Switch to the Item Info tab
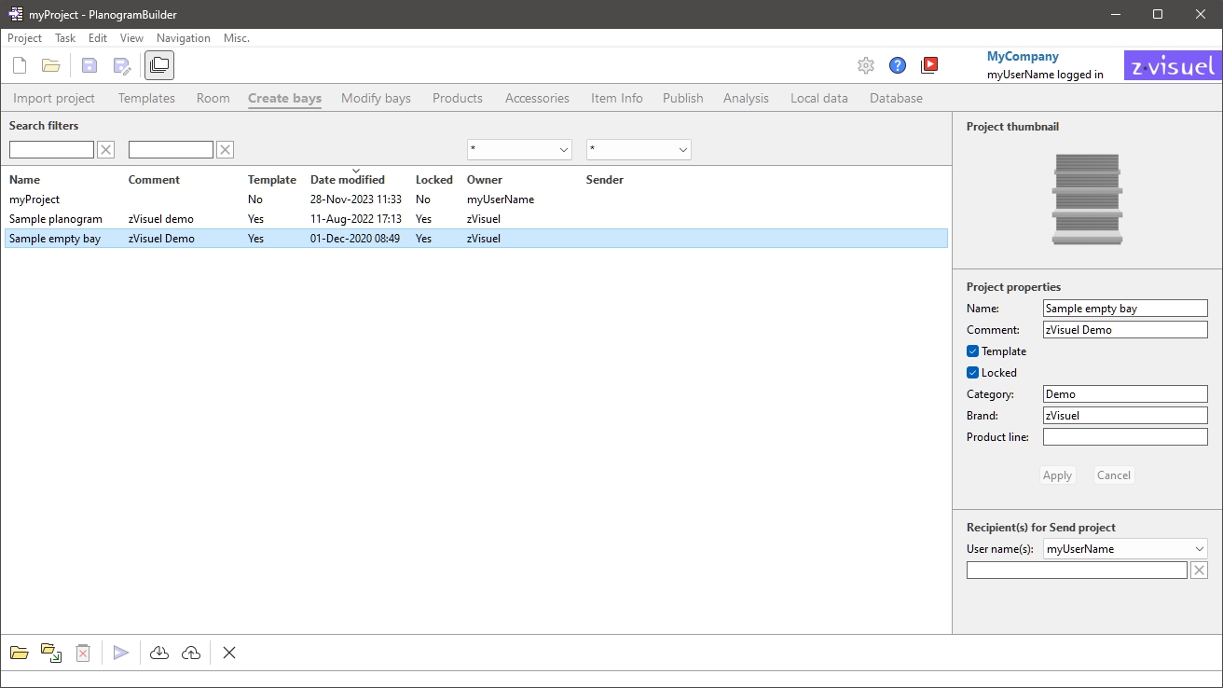 click(x=617, y=98)
